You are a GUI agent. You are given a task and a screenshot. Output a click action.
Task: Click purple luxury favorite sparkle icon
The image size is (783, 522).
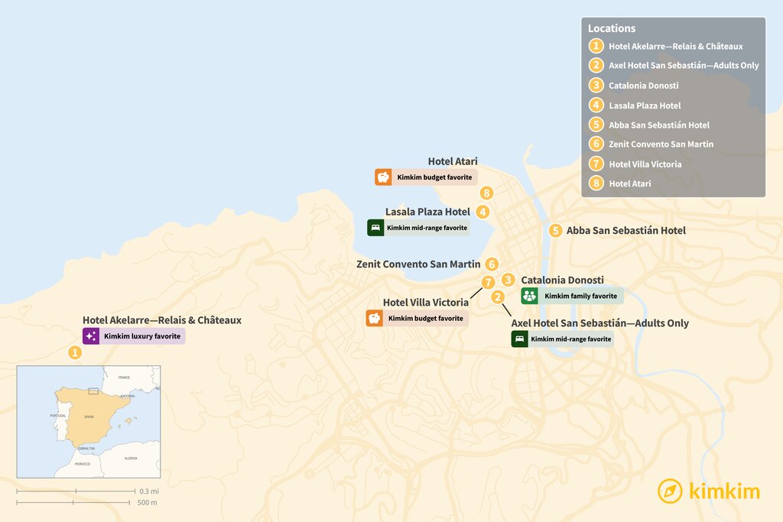click(91, 336)
